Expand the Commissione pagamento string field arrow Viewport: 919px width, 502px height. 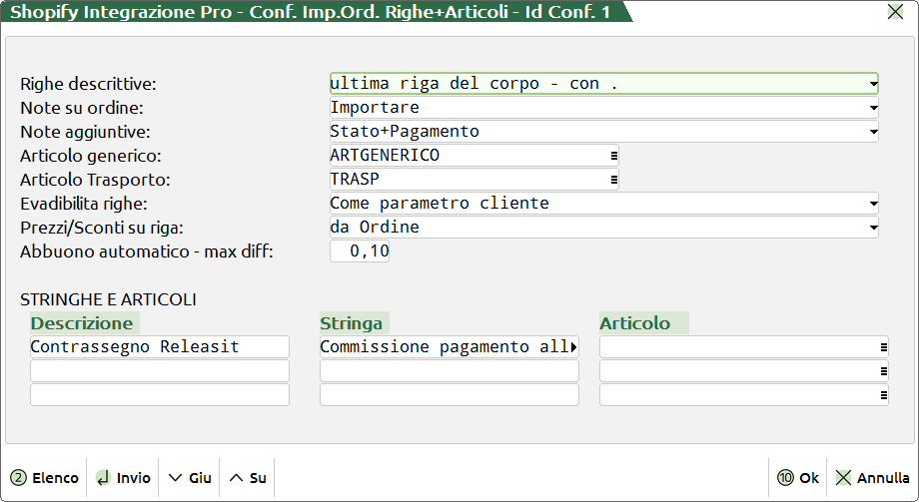click(573, 347)
